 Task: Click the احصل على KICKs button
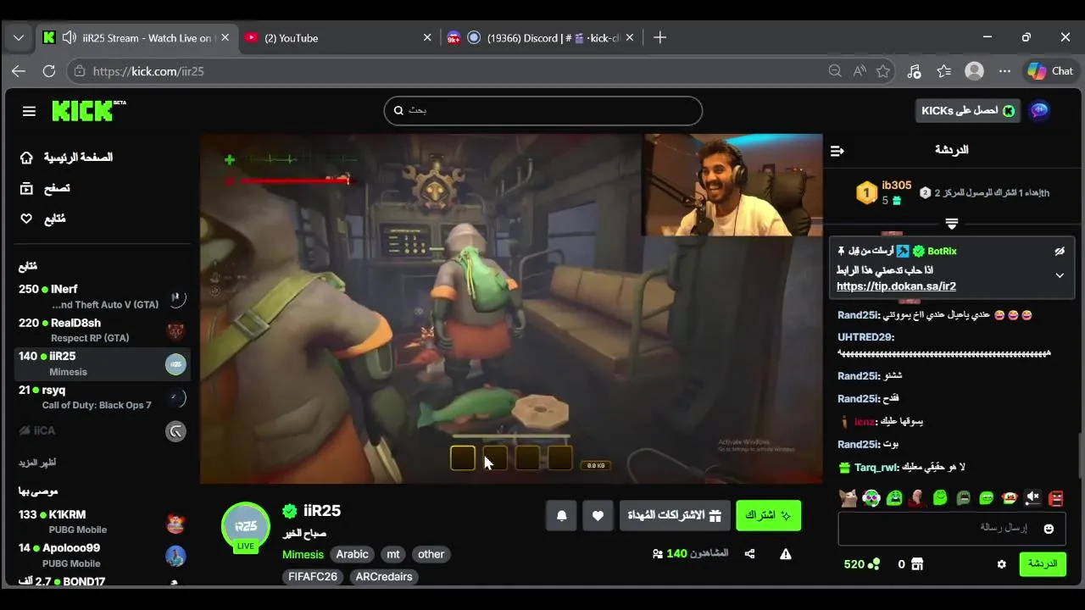pyautogui.click(x=967, y=111)
